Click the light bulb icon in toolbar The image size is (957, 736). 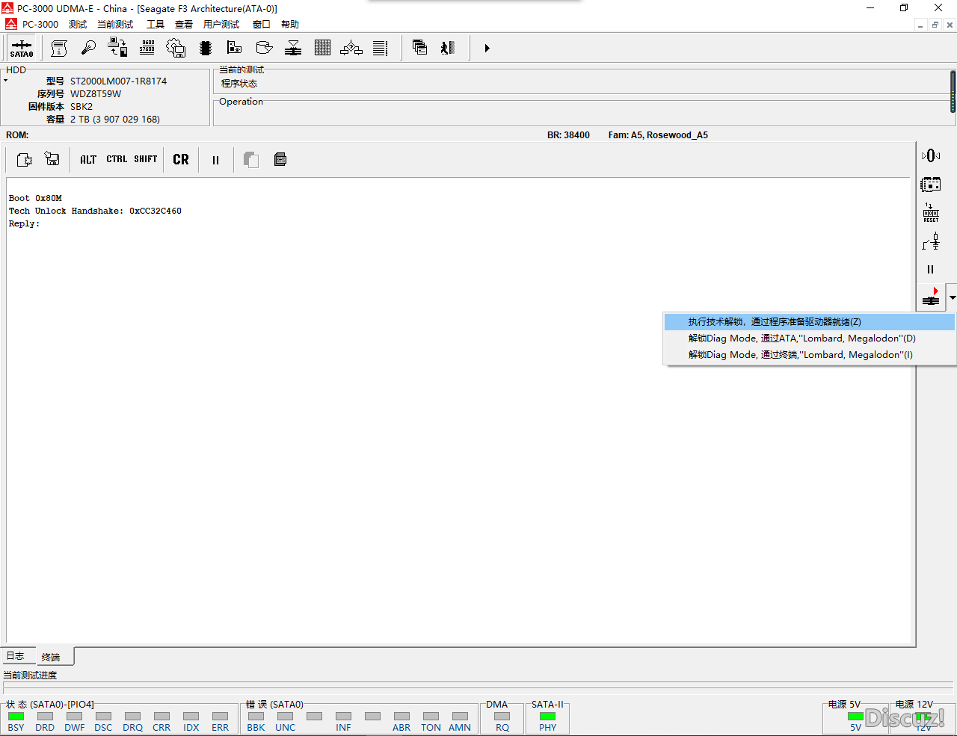coord(88,48)
